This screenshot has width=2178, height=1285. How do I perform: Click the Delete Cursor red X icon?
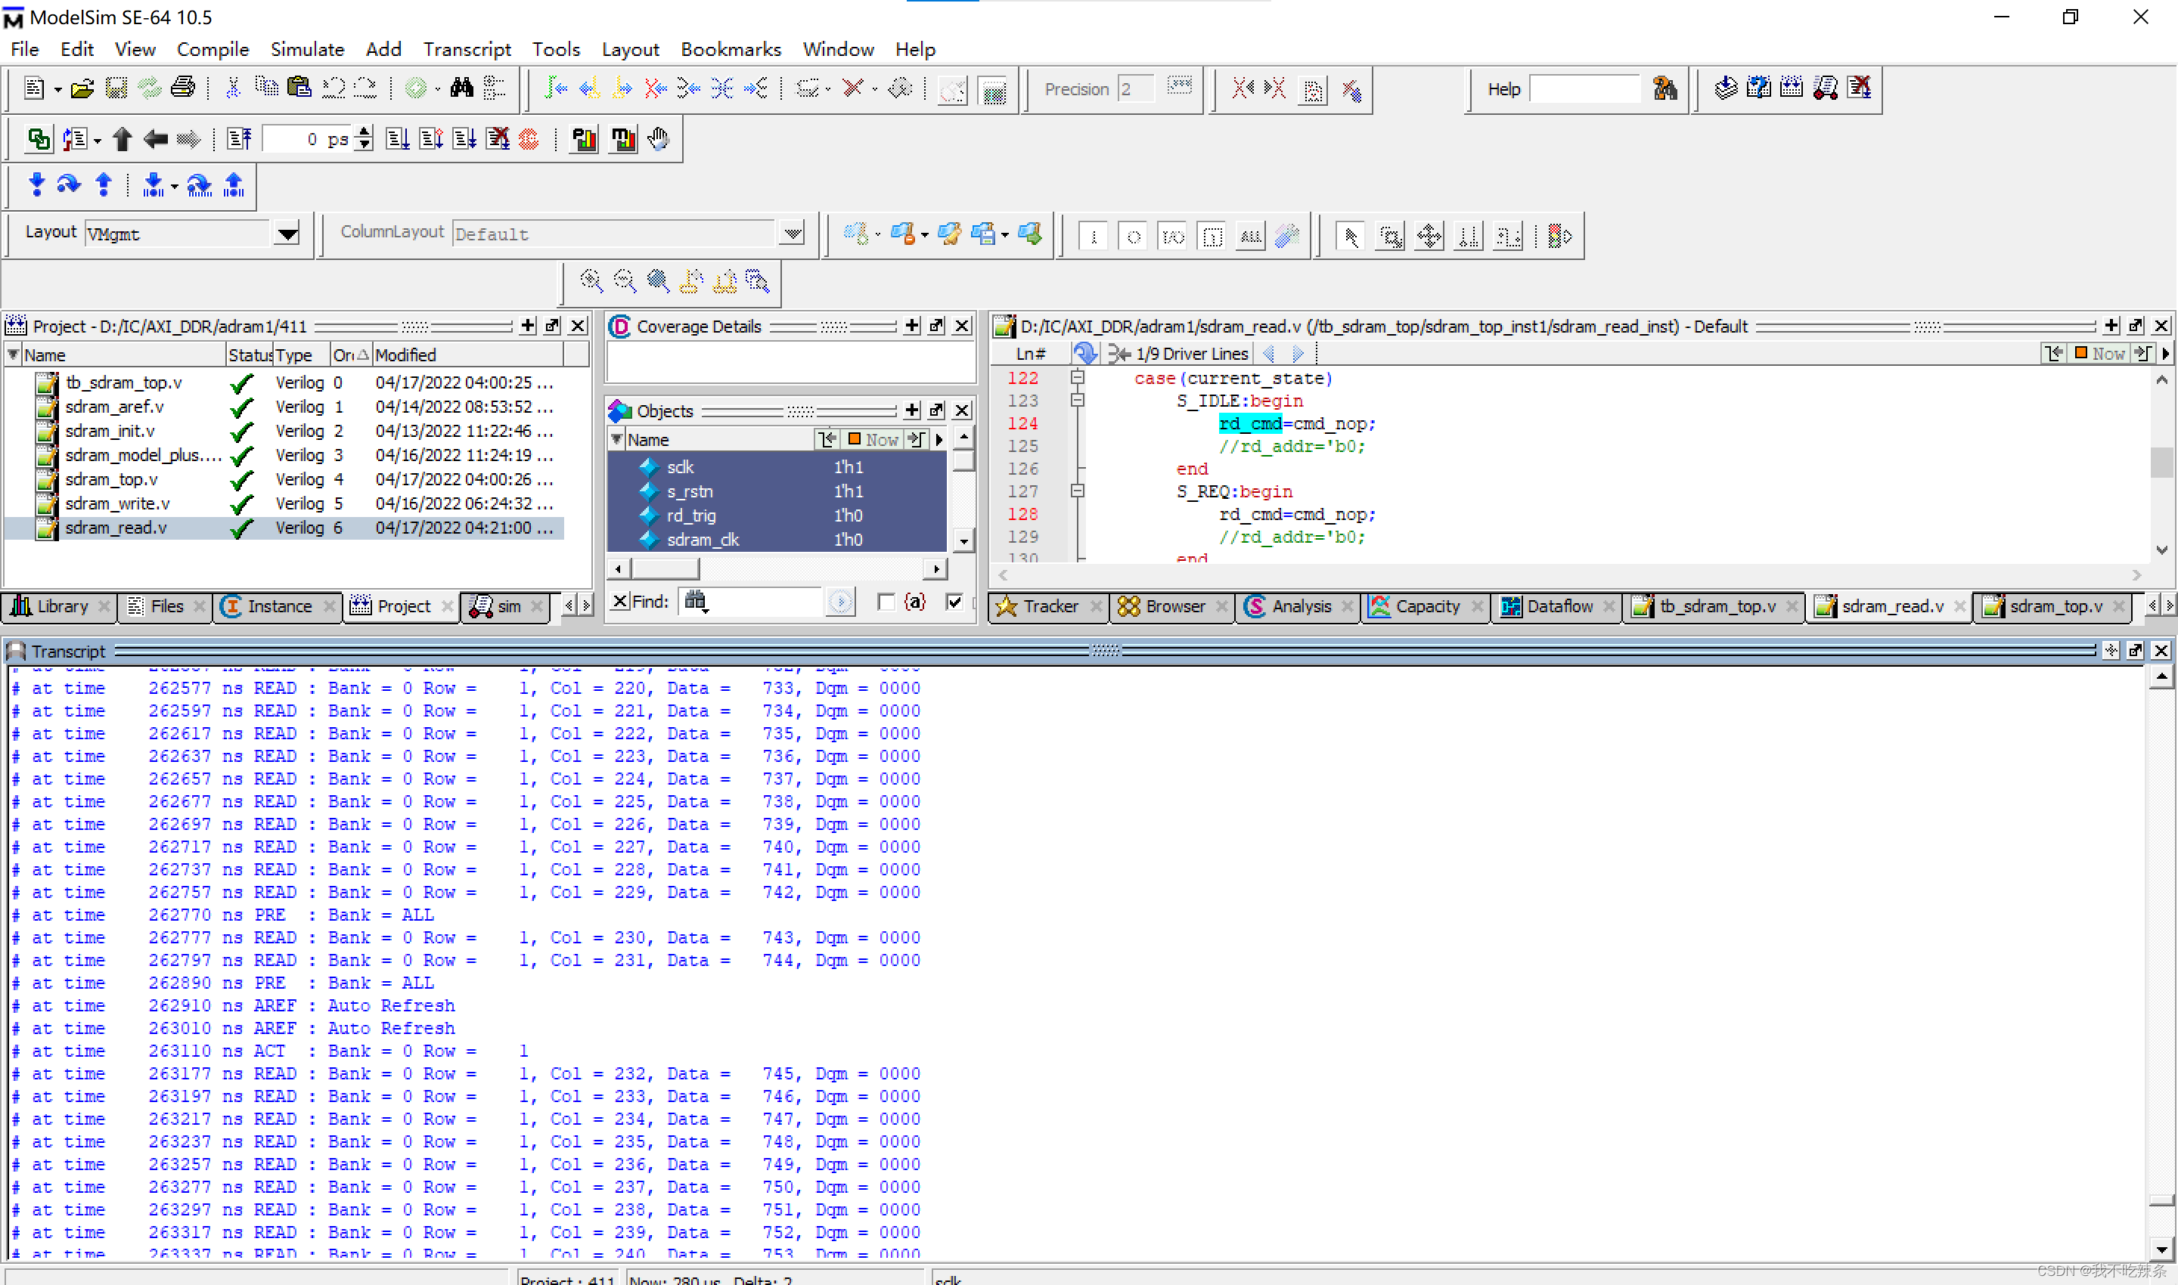point(655,88)
